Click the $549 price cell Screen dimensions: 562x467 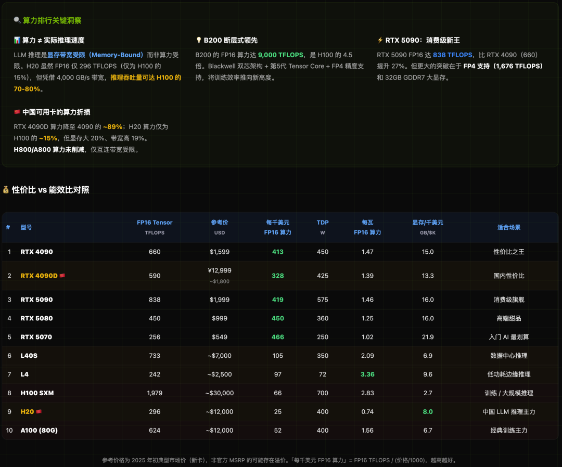220,336
